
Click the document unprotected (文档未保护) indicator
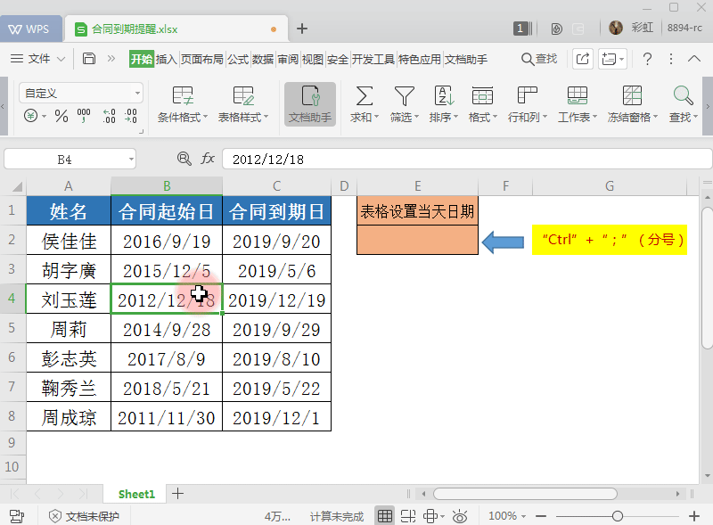click(84, 516)
